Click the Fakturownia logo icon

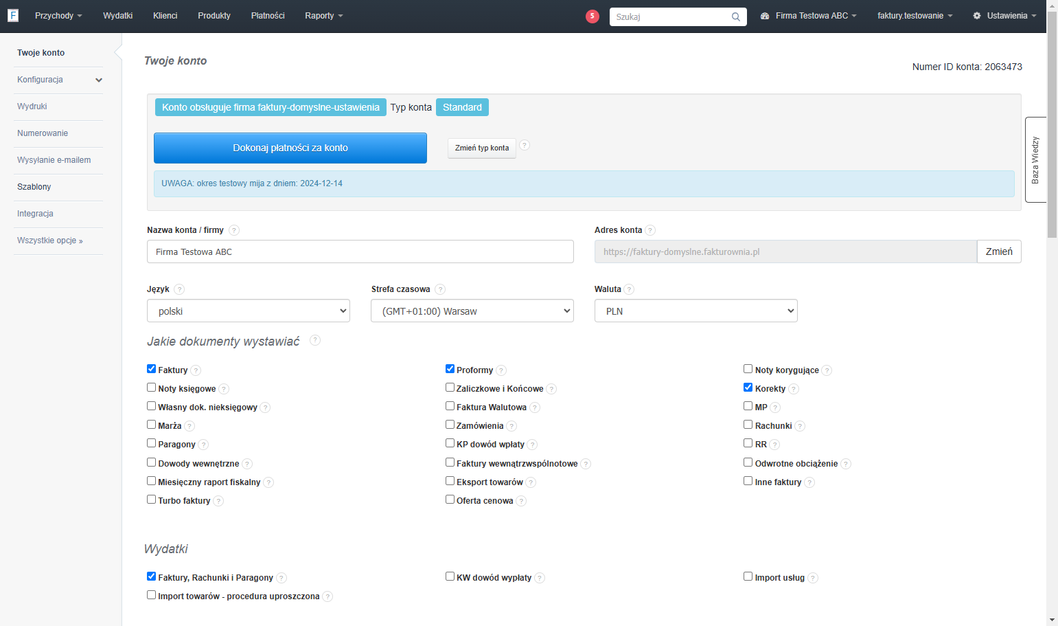pyautogui.click(x=13, y=15)
